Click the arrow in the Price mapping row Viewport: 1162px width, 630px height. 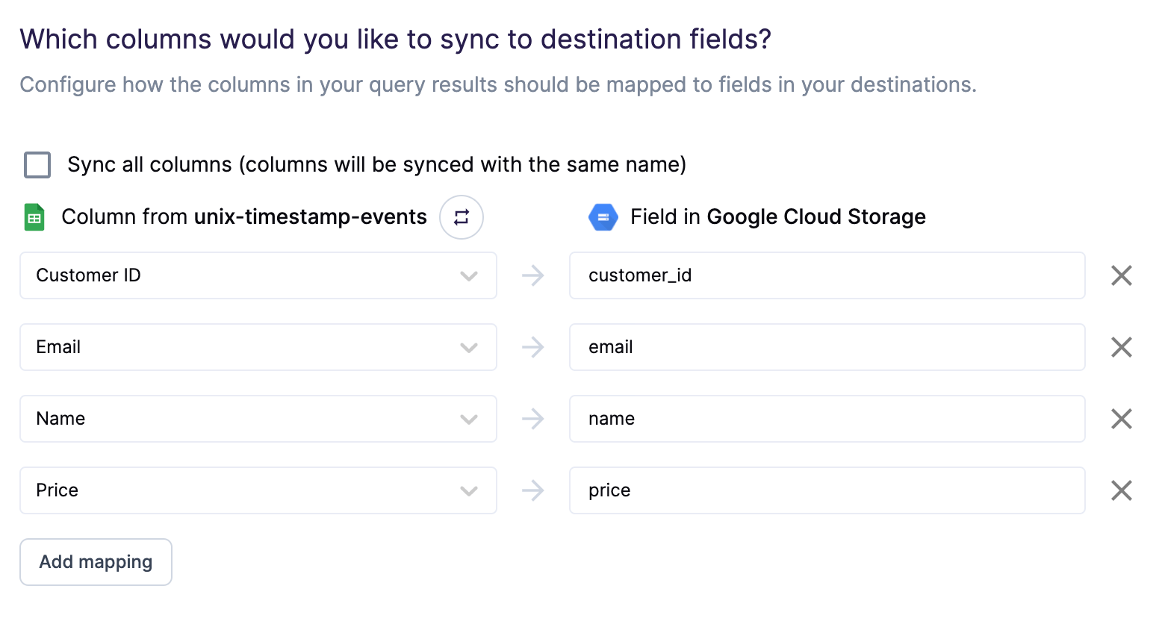tap(533, 490)
